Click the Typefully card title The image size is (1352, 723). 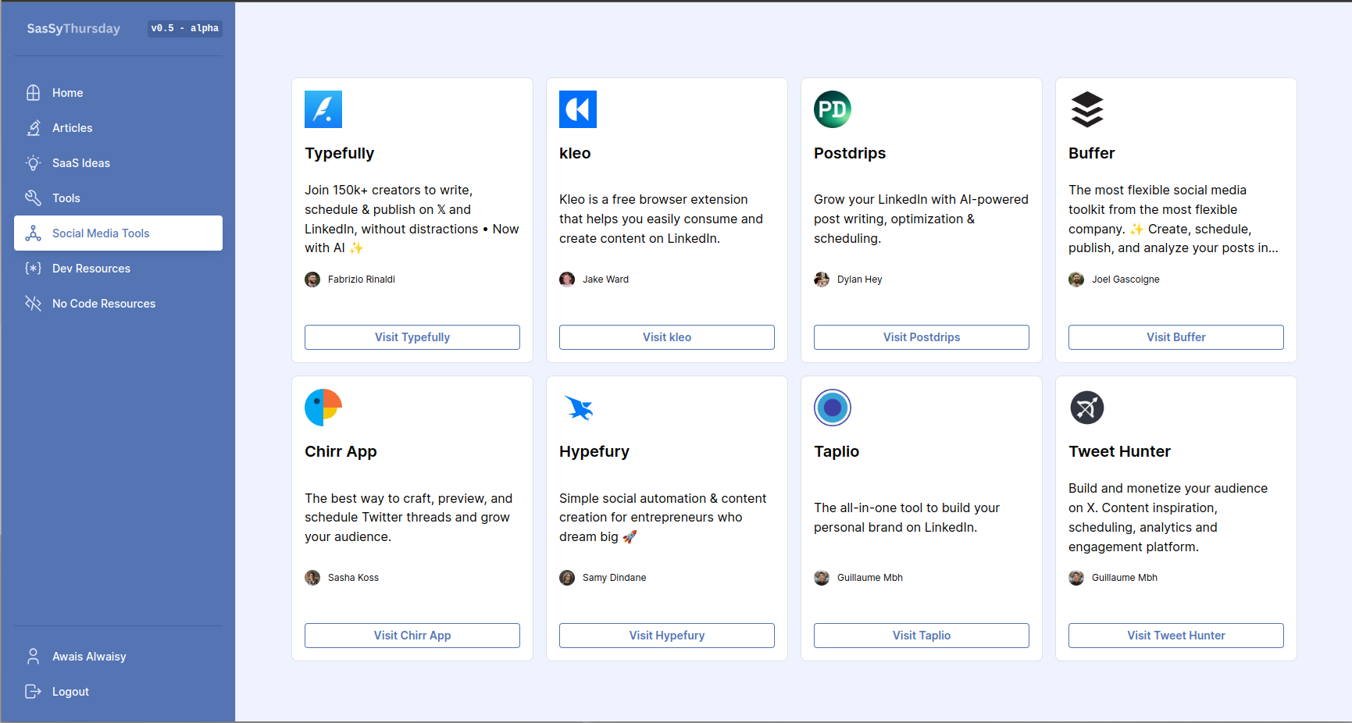pyautogui.click(x=340, y=153)
